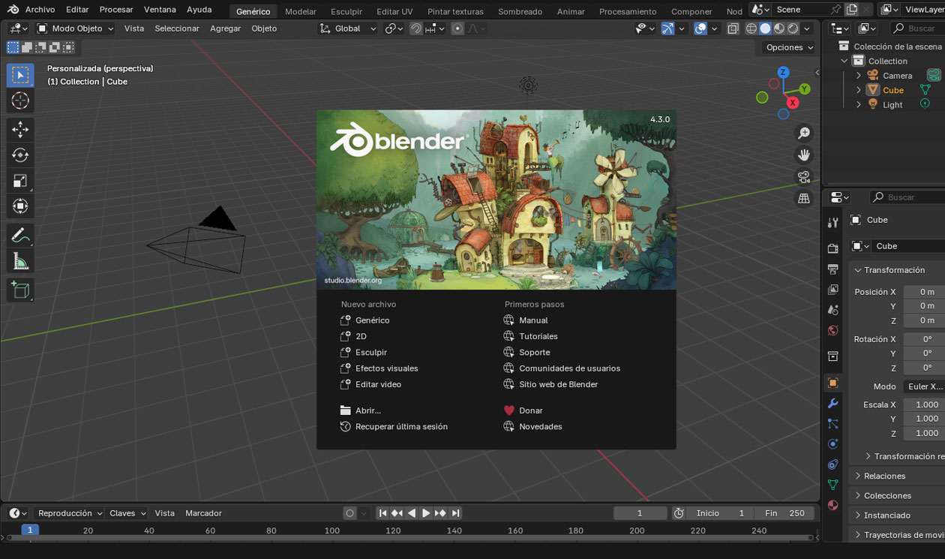Open the Euler rotation mode dropdown
945x559 pixels.
coord(924,386)
